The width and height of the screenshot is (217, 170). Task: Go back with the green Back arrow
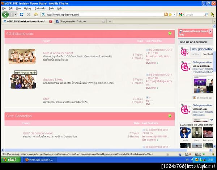(5, 14)
